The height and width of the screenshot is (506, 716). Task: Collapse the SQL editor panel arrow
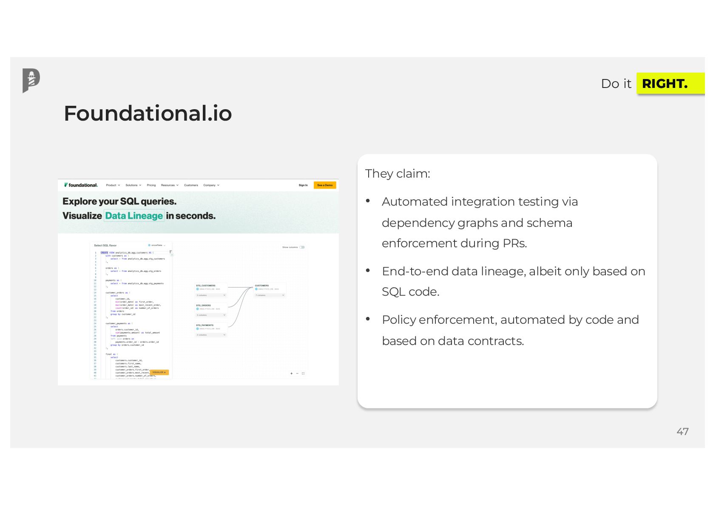172,254
